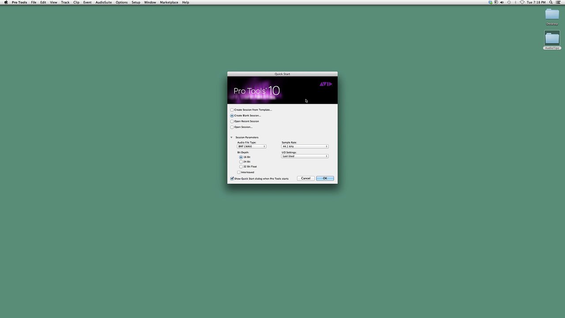Open the I/O Settings dropdown
This screenshot has height=318, width=565.
pyautogui.click(x=305, y=156)
